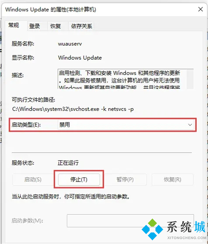Click the description box scrollbar
The height and width of the screenshot is (244, 208).
click(x=190, y=79)
